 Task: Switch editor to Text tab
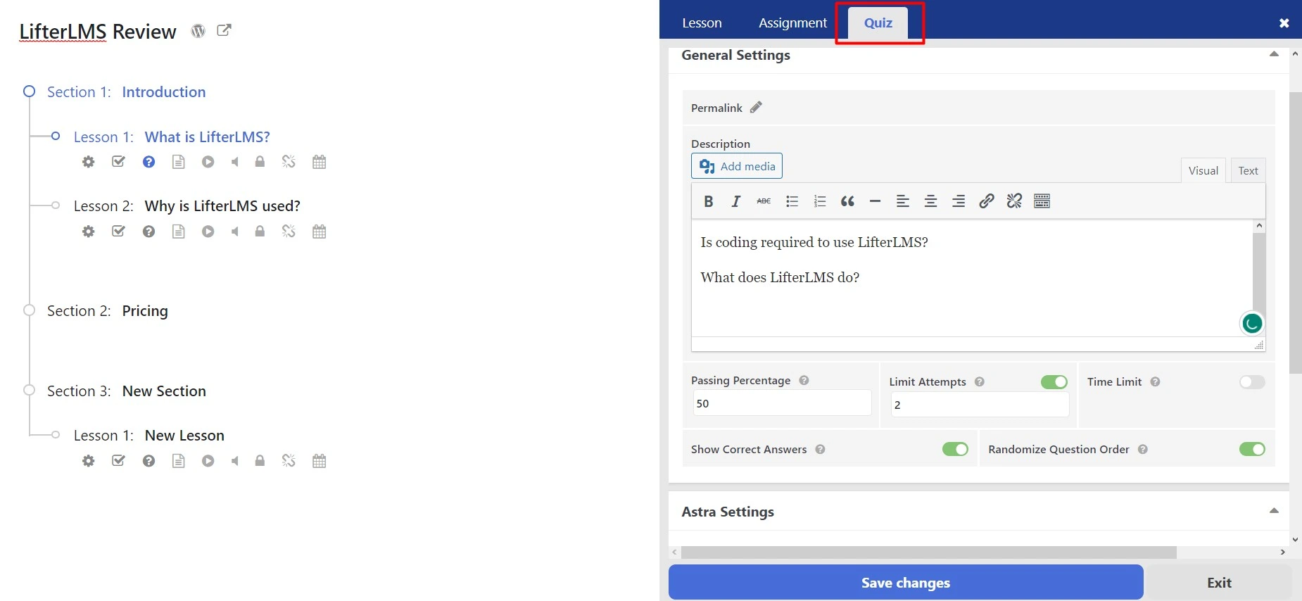pos(1248,171)
